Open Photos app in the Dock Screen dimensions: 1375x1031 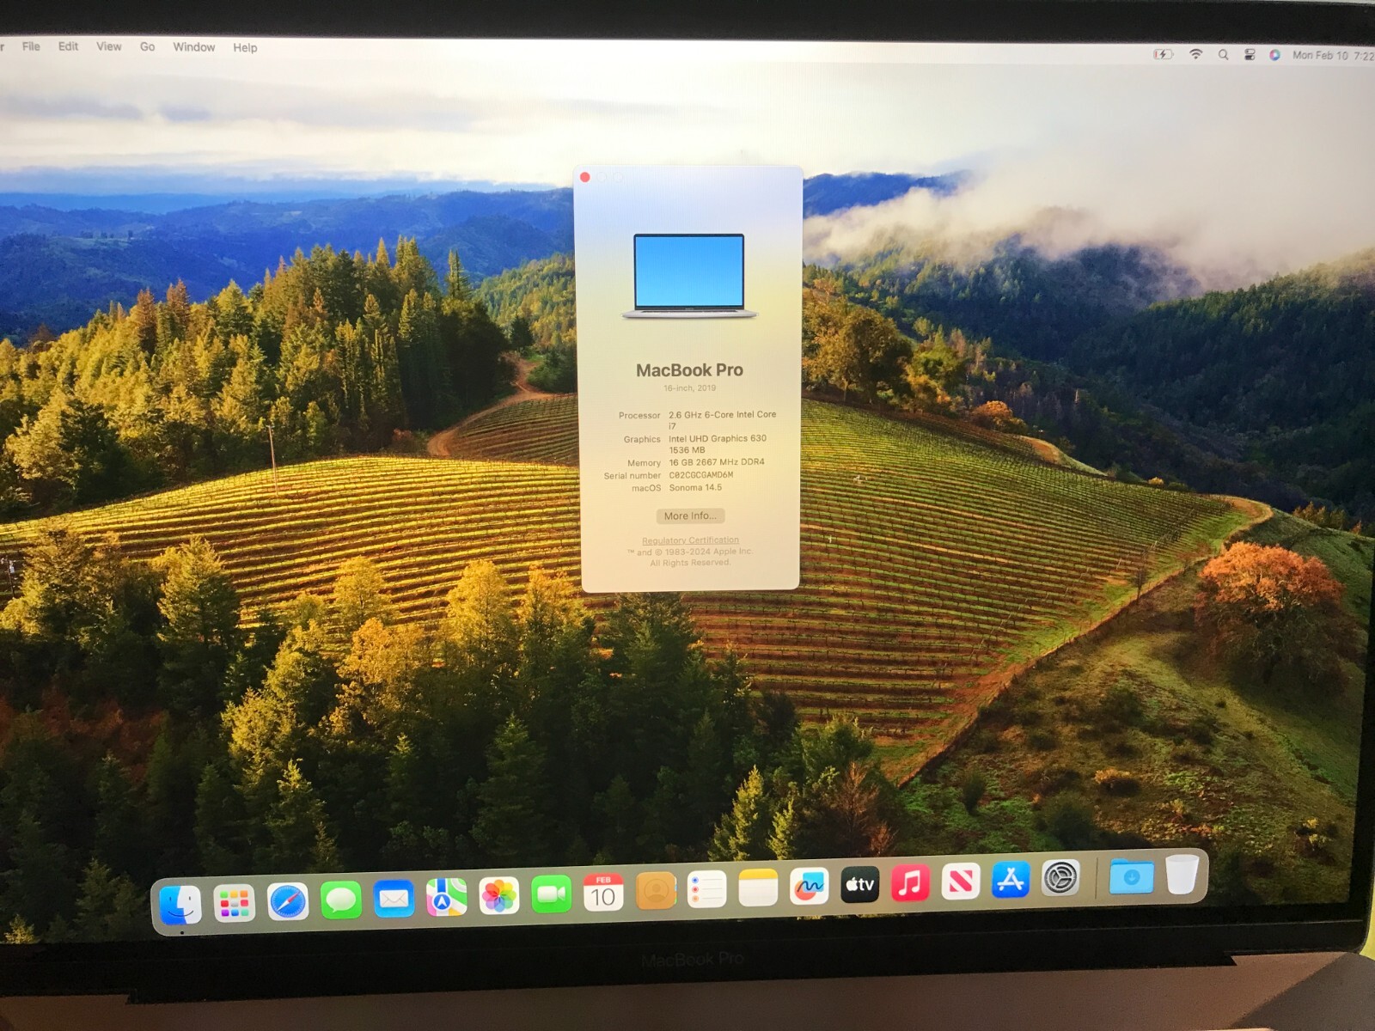499,896
